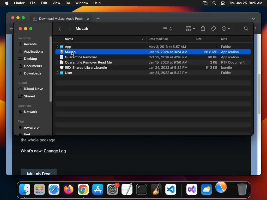This screenshot has height=200, width=267.
Task: Open Shared in Finder sidebar
Action: [x=27, y=96]
